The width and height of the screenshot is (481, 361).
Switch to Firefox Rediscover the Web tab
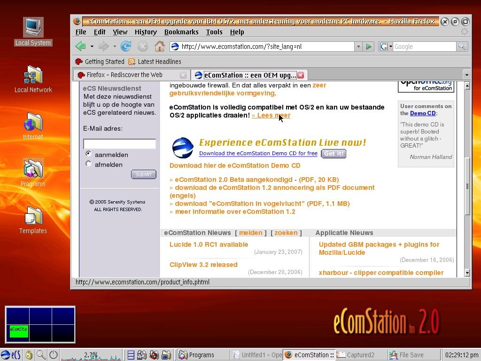pyautogui.click(x=131, y=75)
